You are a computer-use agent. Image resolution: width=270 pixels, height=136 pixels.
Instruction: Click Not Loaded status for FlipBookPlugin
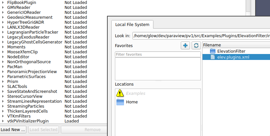(76, 3)
